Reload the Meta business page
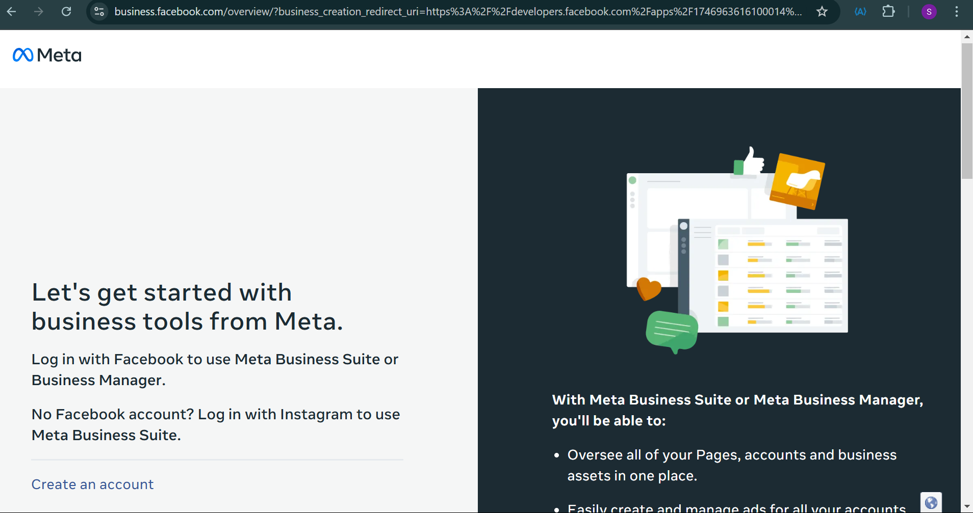The width and height of the screenshot is (973, 513). click(66, 11)
